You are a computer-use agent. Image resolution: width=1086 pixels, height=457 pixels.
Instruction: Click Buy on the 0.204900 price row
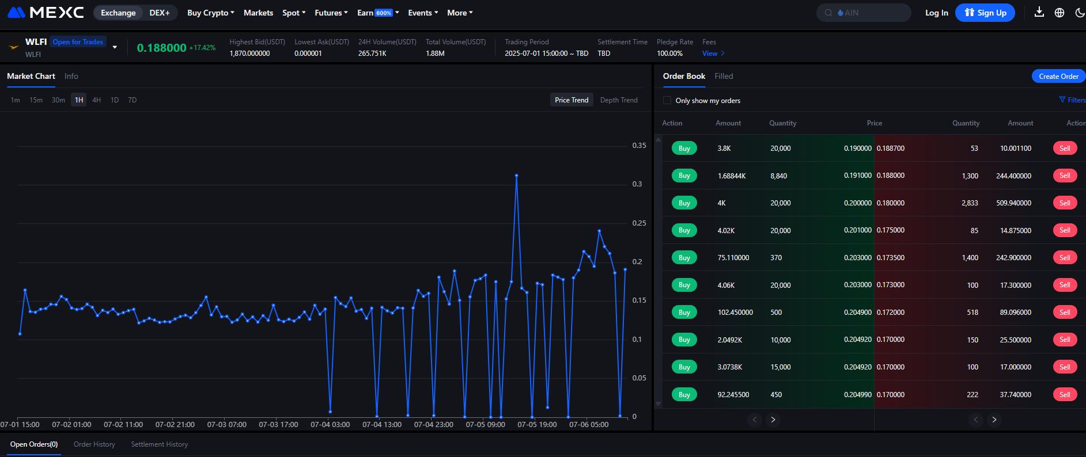[684, 313]
